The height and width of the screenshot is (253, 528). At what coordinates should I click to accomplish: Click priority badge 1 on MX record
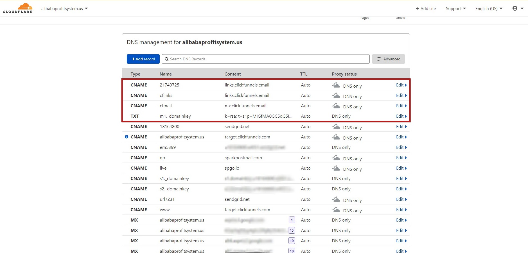(x=292, y=220)
